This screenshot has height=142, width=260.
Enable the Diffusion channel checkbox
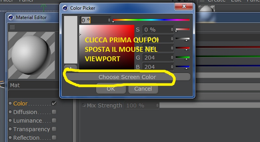coord(54,112)
